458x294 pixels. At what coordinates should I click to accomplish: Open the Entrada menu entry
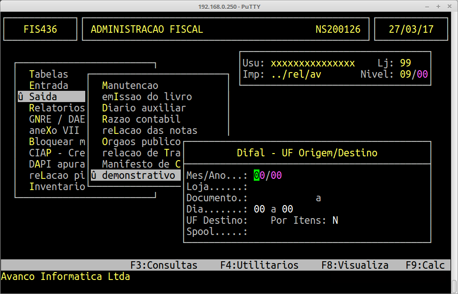click(48, 85)
